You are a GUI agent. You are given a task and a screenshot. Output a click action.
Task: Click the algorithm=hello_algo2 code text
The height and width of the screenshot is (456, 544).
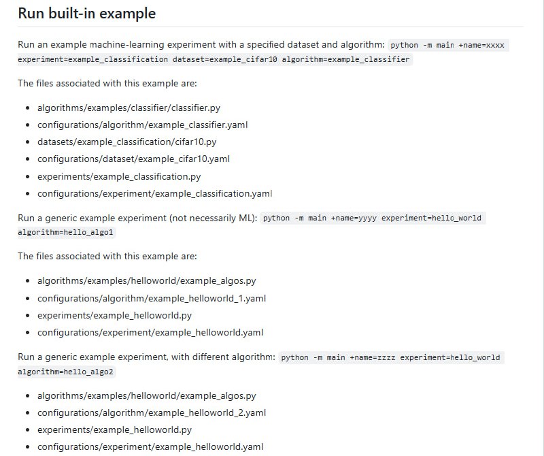[x=56, y=372]
